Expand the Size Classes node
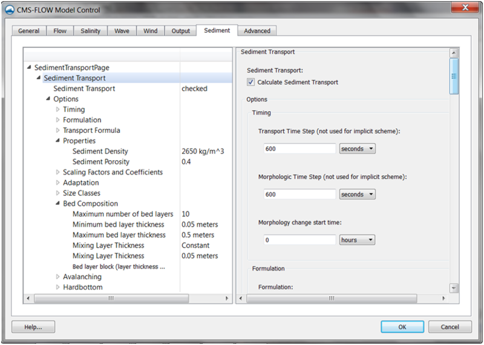This screenshot has width=484, height=345. (x=57, y=193)
